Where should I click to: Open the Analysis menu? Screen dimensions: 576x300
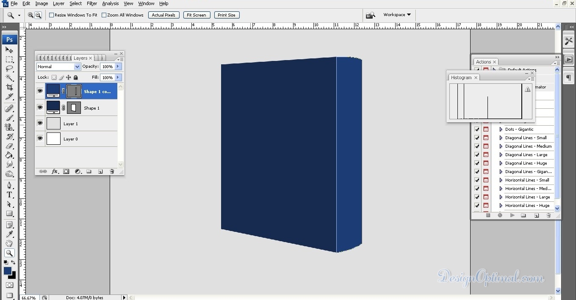click(x=111, y=3)
